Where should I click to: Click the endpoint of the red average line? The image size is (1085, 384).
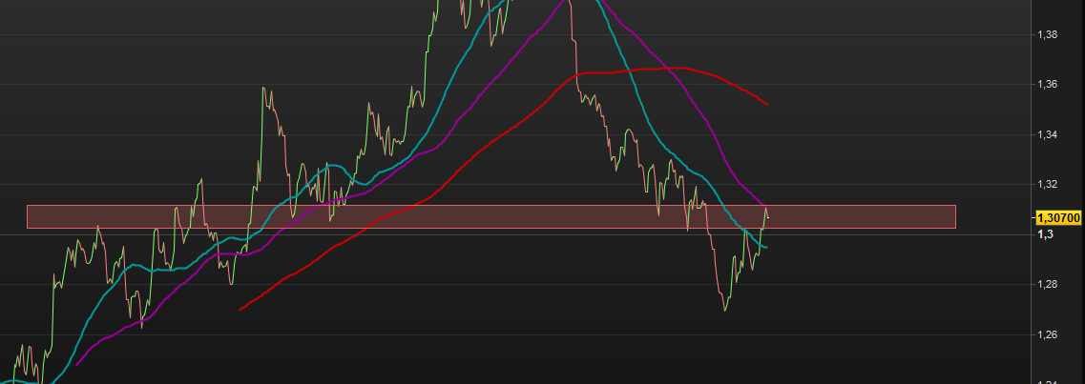(x=767, y=105)
